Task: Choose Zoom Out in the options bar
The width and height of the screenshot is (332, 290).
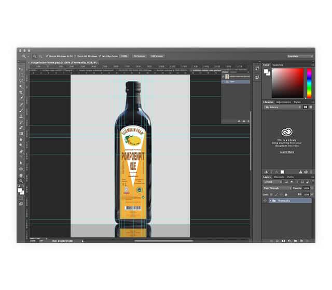Action: (40, 56)
